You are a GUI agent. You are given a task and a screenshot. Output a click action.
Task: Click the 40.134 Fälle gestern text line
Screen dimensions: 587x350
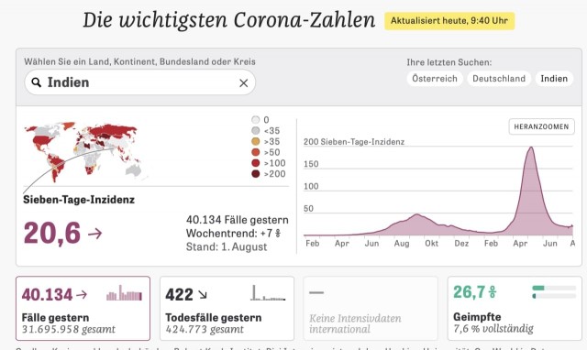pyautogui.click(x=238, y=220)
